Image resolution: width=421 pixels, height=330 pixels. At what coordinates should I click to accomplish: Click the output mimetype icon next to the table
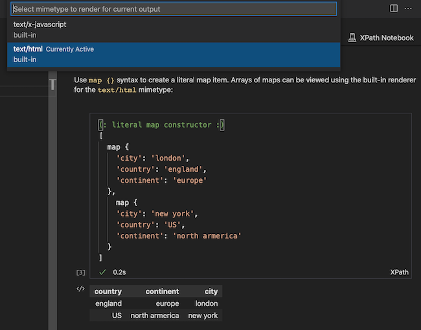tap(80, 289)
